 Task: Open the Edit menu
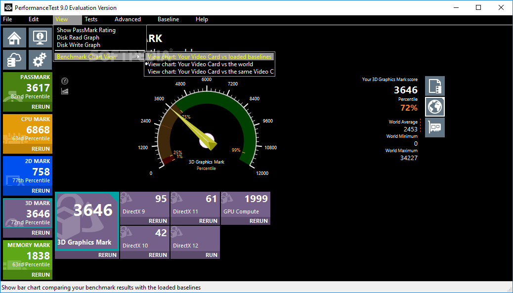point(34,19)
